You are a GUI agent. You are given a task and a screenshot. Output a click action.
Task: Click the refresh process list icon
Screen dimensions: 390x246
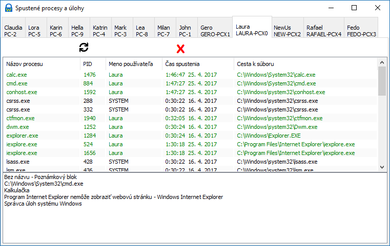pyautogui.click(x=84, y=48)
